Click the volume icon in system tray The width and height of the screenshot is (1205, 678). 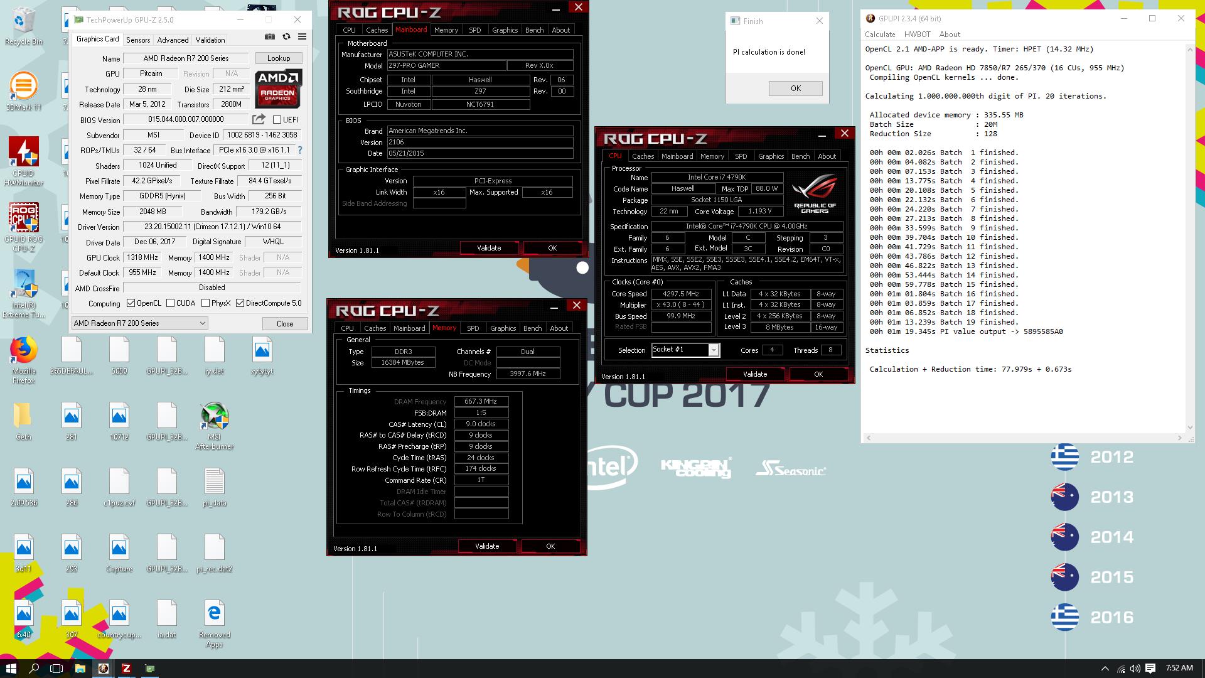point(1135,669)
